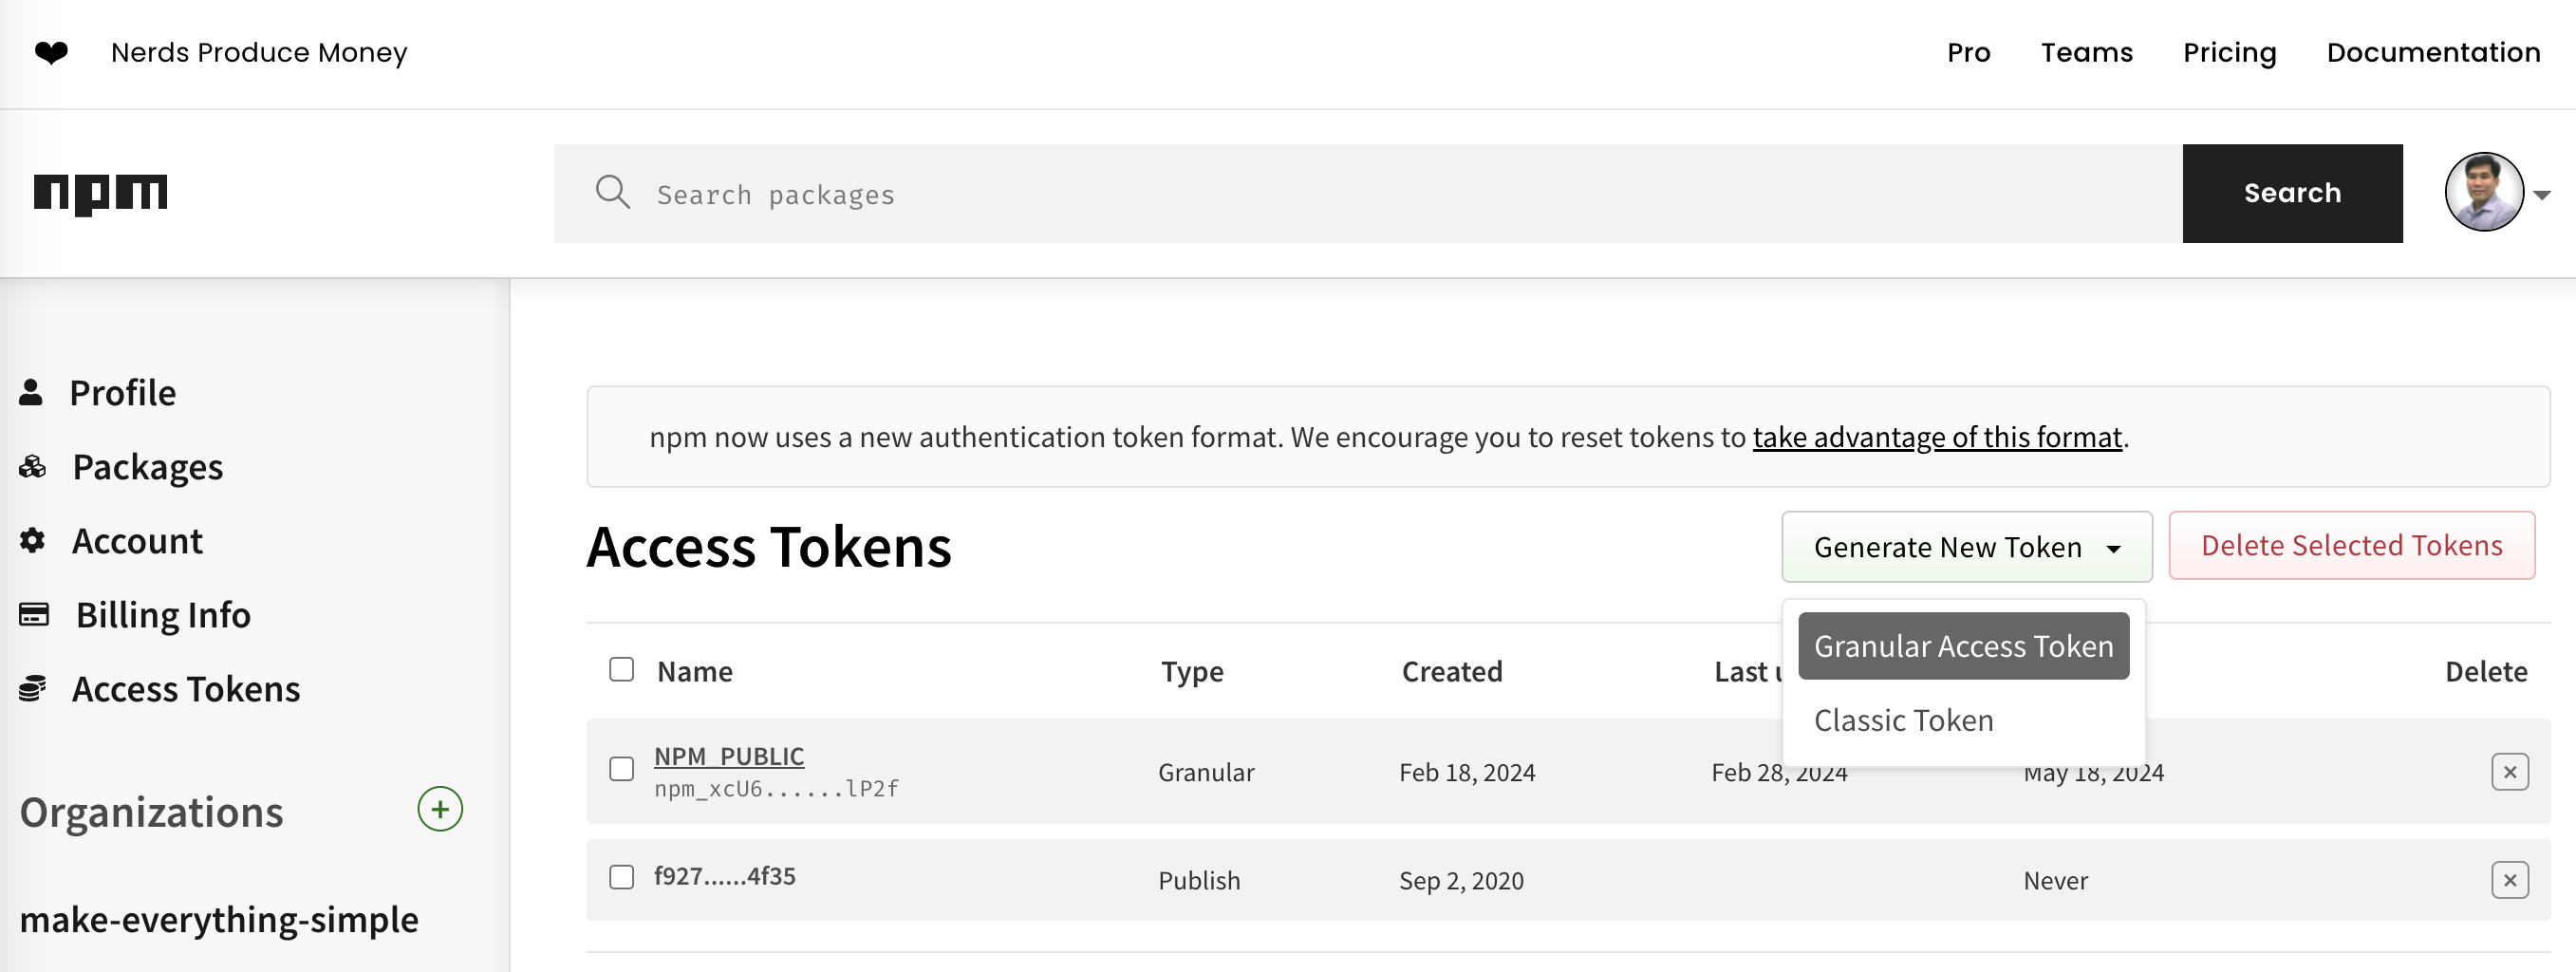Toggle the select-all tokens checkbox
The height and width of the screenshot is (972, 2576).
click(621, 669)
